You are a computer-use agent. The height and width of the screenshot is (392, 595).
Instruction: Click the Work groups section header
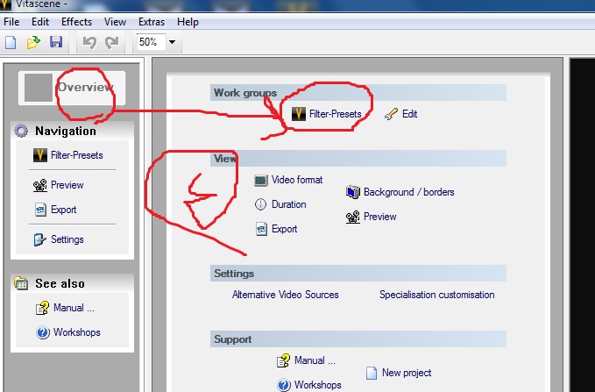point(358,93)
